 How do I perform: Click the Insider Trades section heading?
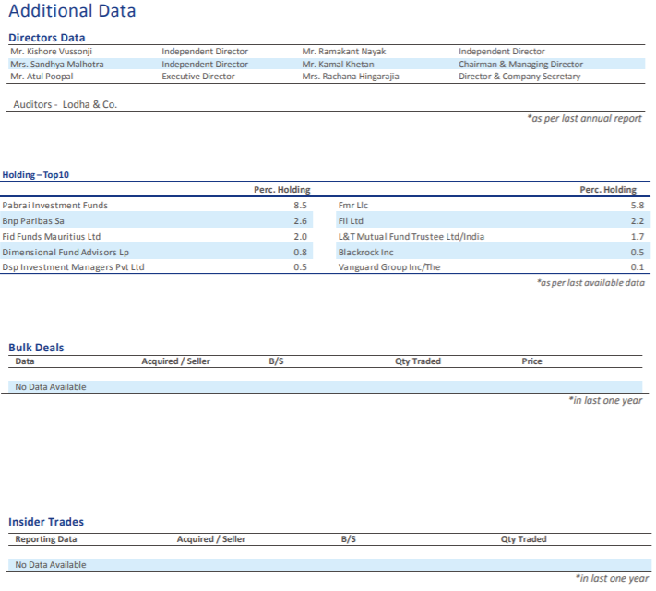point(45,522)
